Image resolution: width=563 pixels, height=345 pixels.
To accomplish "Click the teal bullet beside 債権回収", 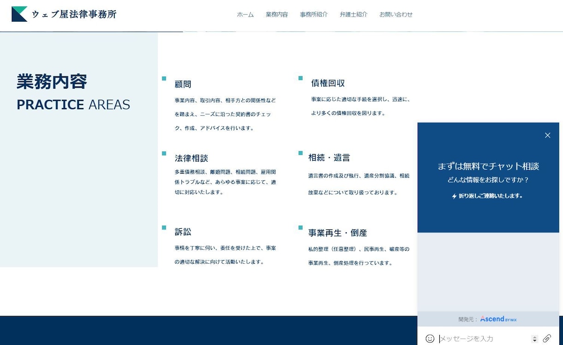I will pos(300,78).
